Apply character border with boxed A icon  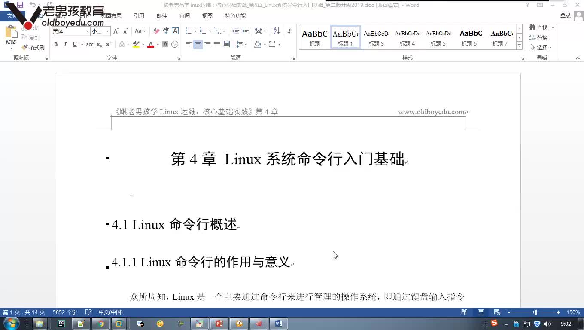tap(175, 31)
